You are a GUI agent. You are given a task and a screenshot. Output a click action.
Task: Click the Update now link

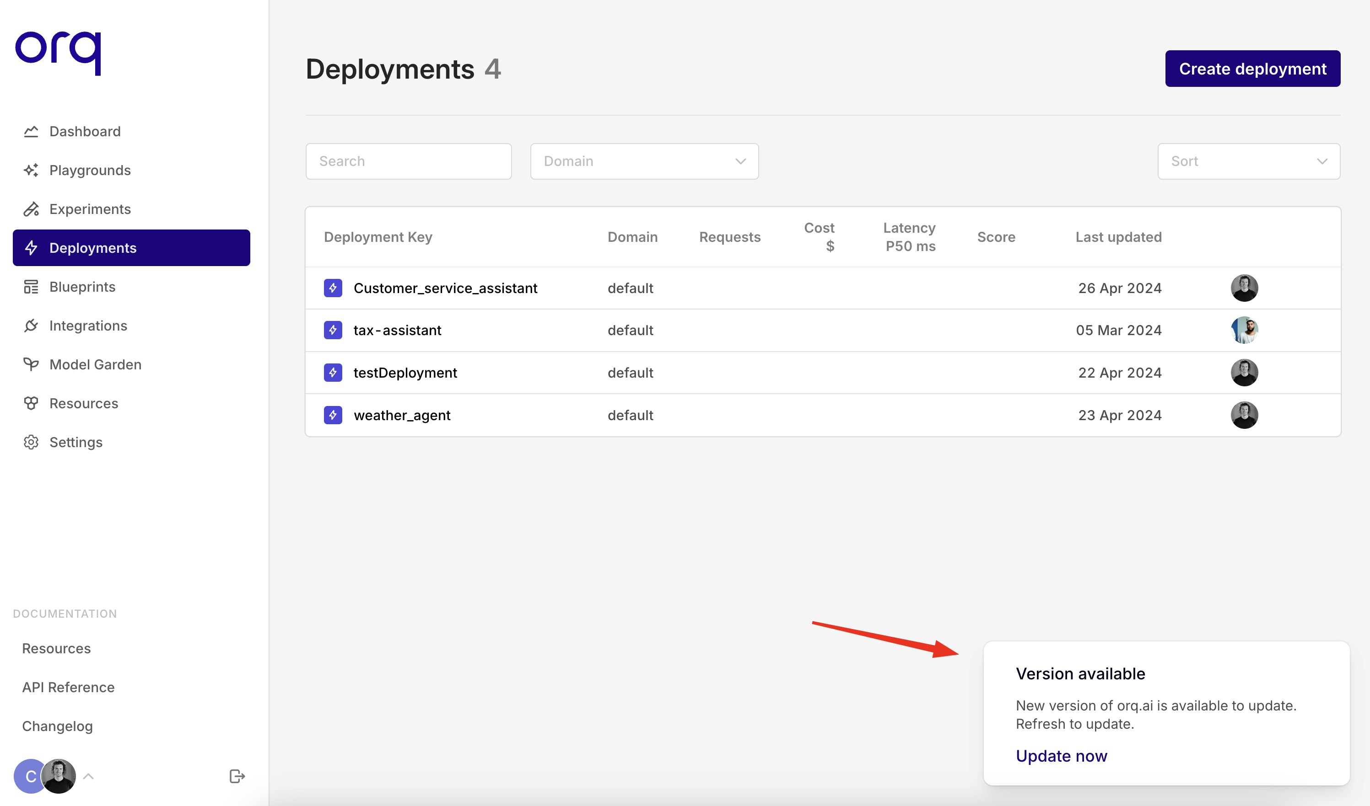coord(1061,756)
